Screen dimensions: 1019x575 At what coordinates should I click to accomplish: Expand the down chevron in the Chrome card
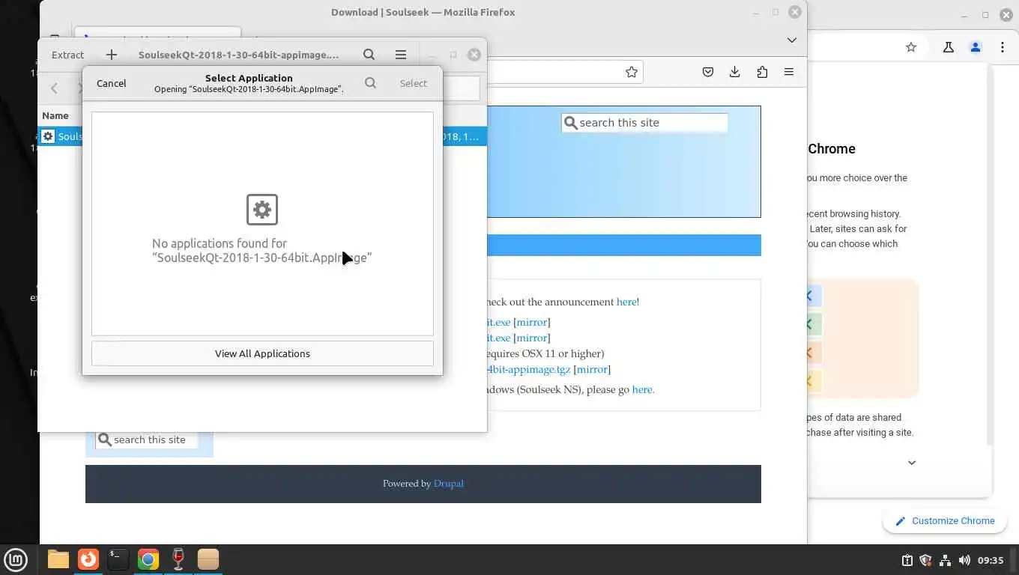(x=912, y=463)
